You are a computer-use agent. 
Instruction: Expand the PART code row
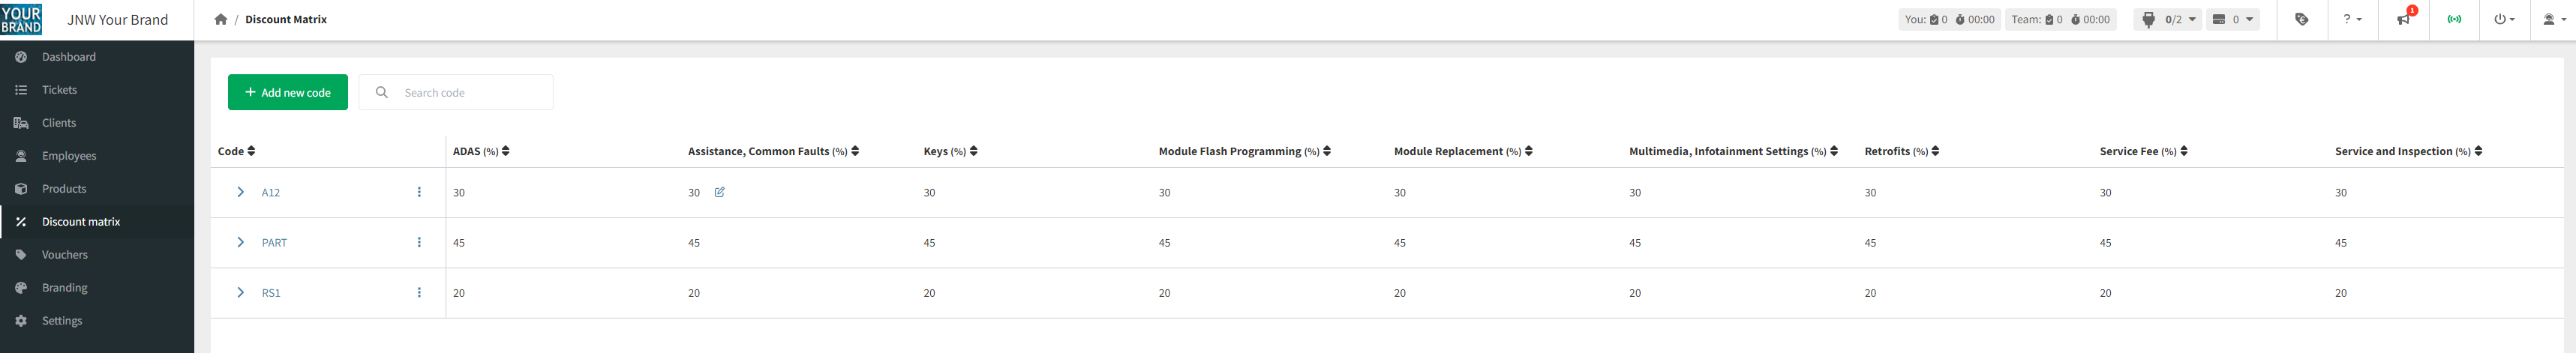point(240,243)
